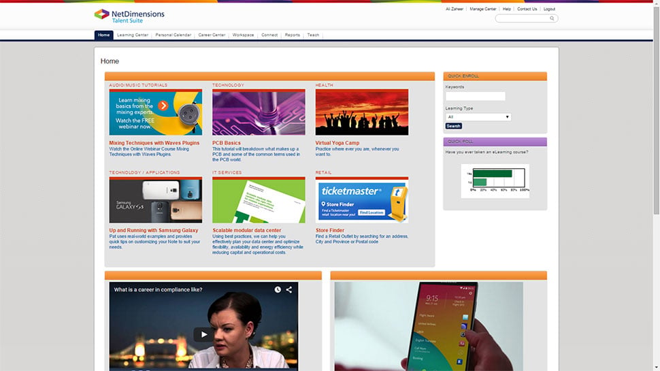Open Manage Center link
Image resolution: width=660 pixels, height=371 pixels.
483,9
